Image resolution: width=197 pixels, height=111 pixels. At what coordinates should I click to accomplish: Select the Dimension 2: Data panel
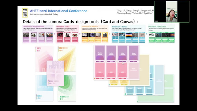click(x=67, y=34)
